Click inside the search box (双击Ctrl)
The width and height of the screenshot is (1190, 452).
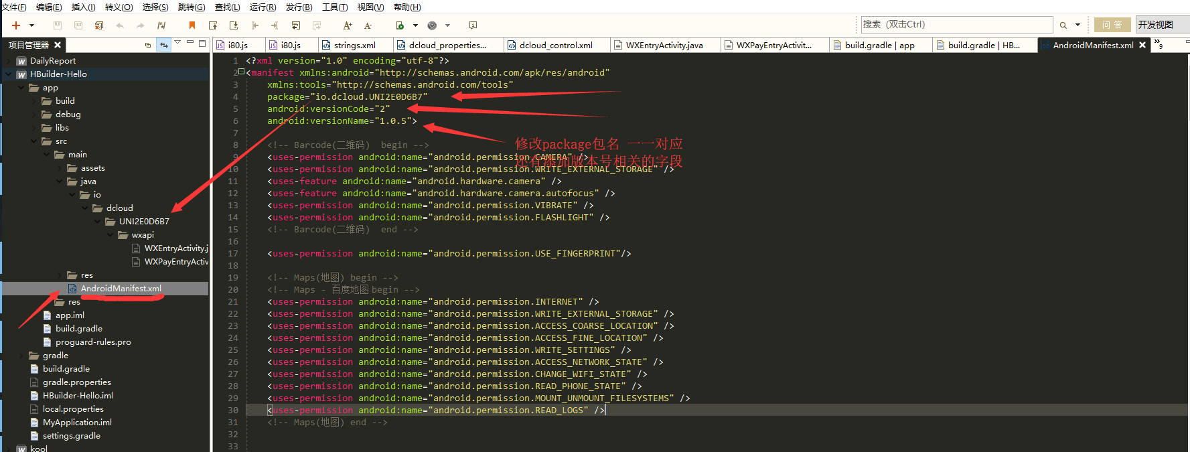956,25
